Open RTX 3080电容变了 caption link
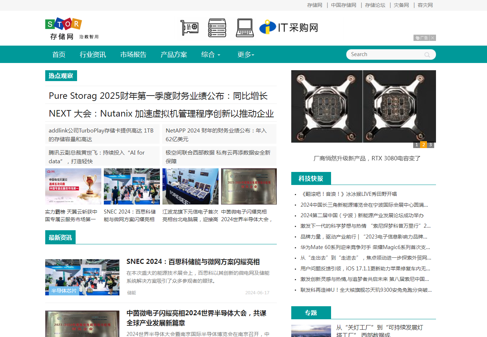This screenshot has height=337, width=487. click(x=367, y=158)
